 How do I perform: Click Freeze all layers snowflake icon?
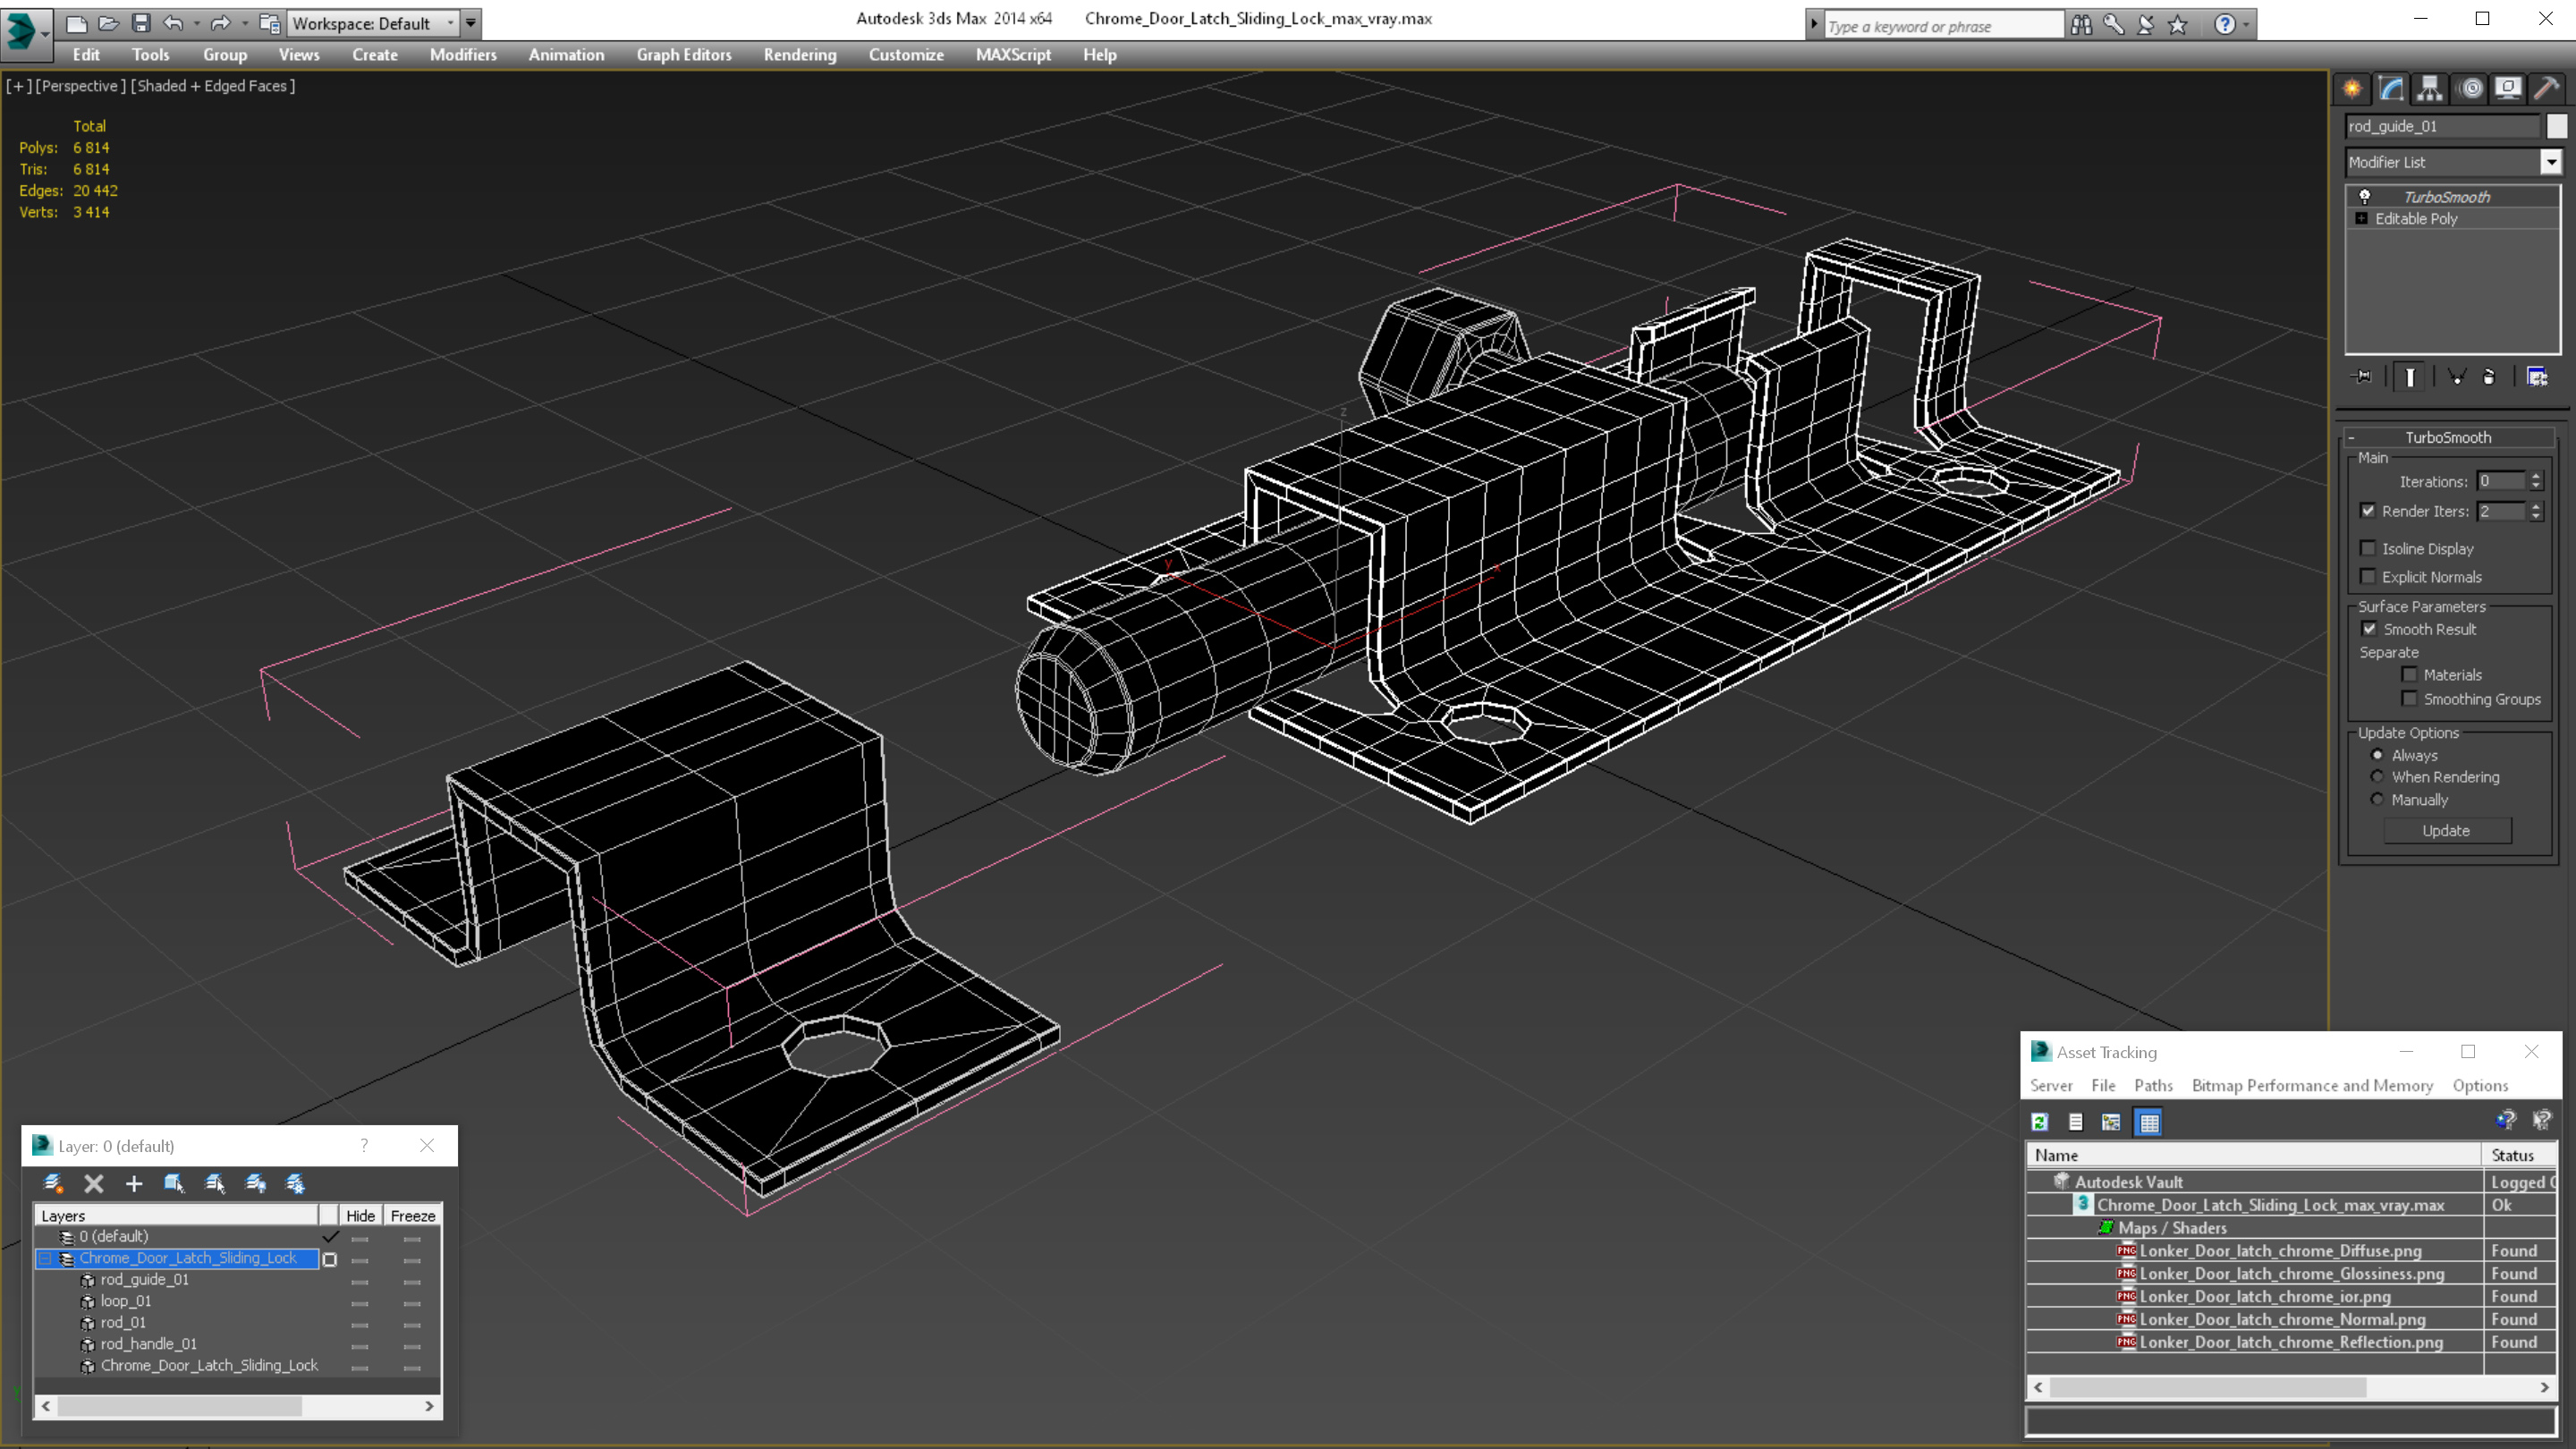click(295, 1184)
